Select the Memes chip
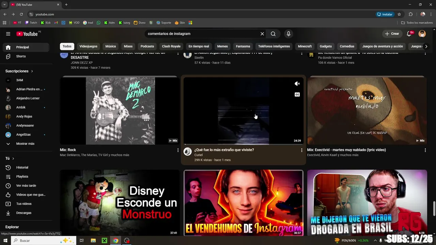Screen dimensions: 436x245 tap(222, 46)
